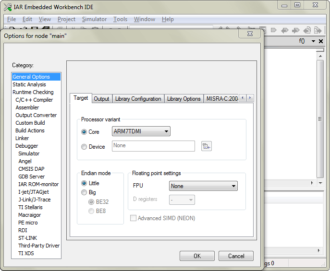Open the D registers dropdown
Screen dimensions: 330x271
click(x=182, y=200)
